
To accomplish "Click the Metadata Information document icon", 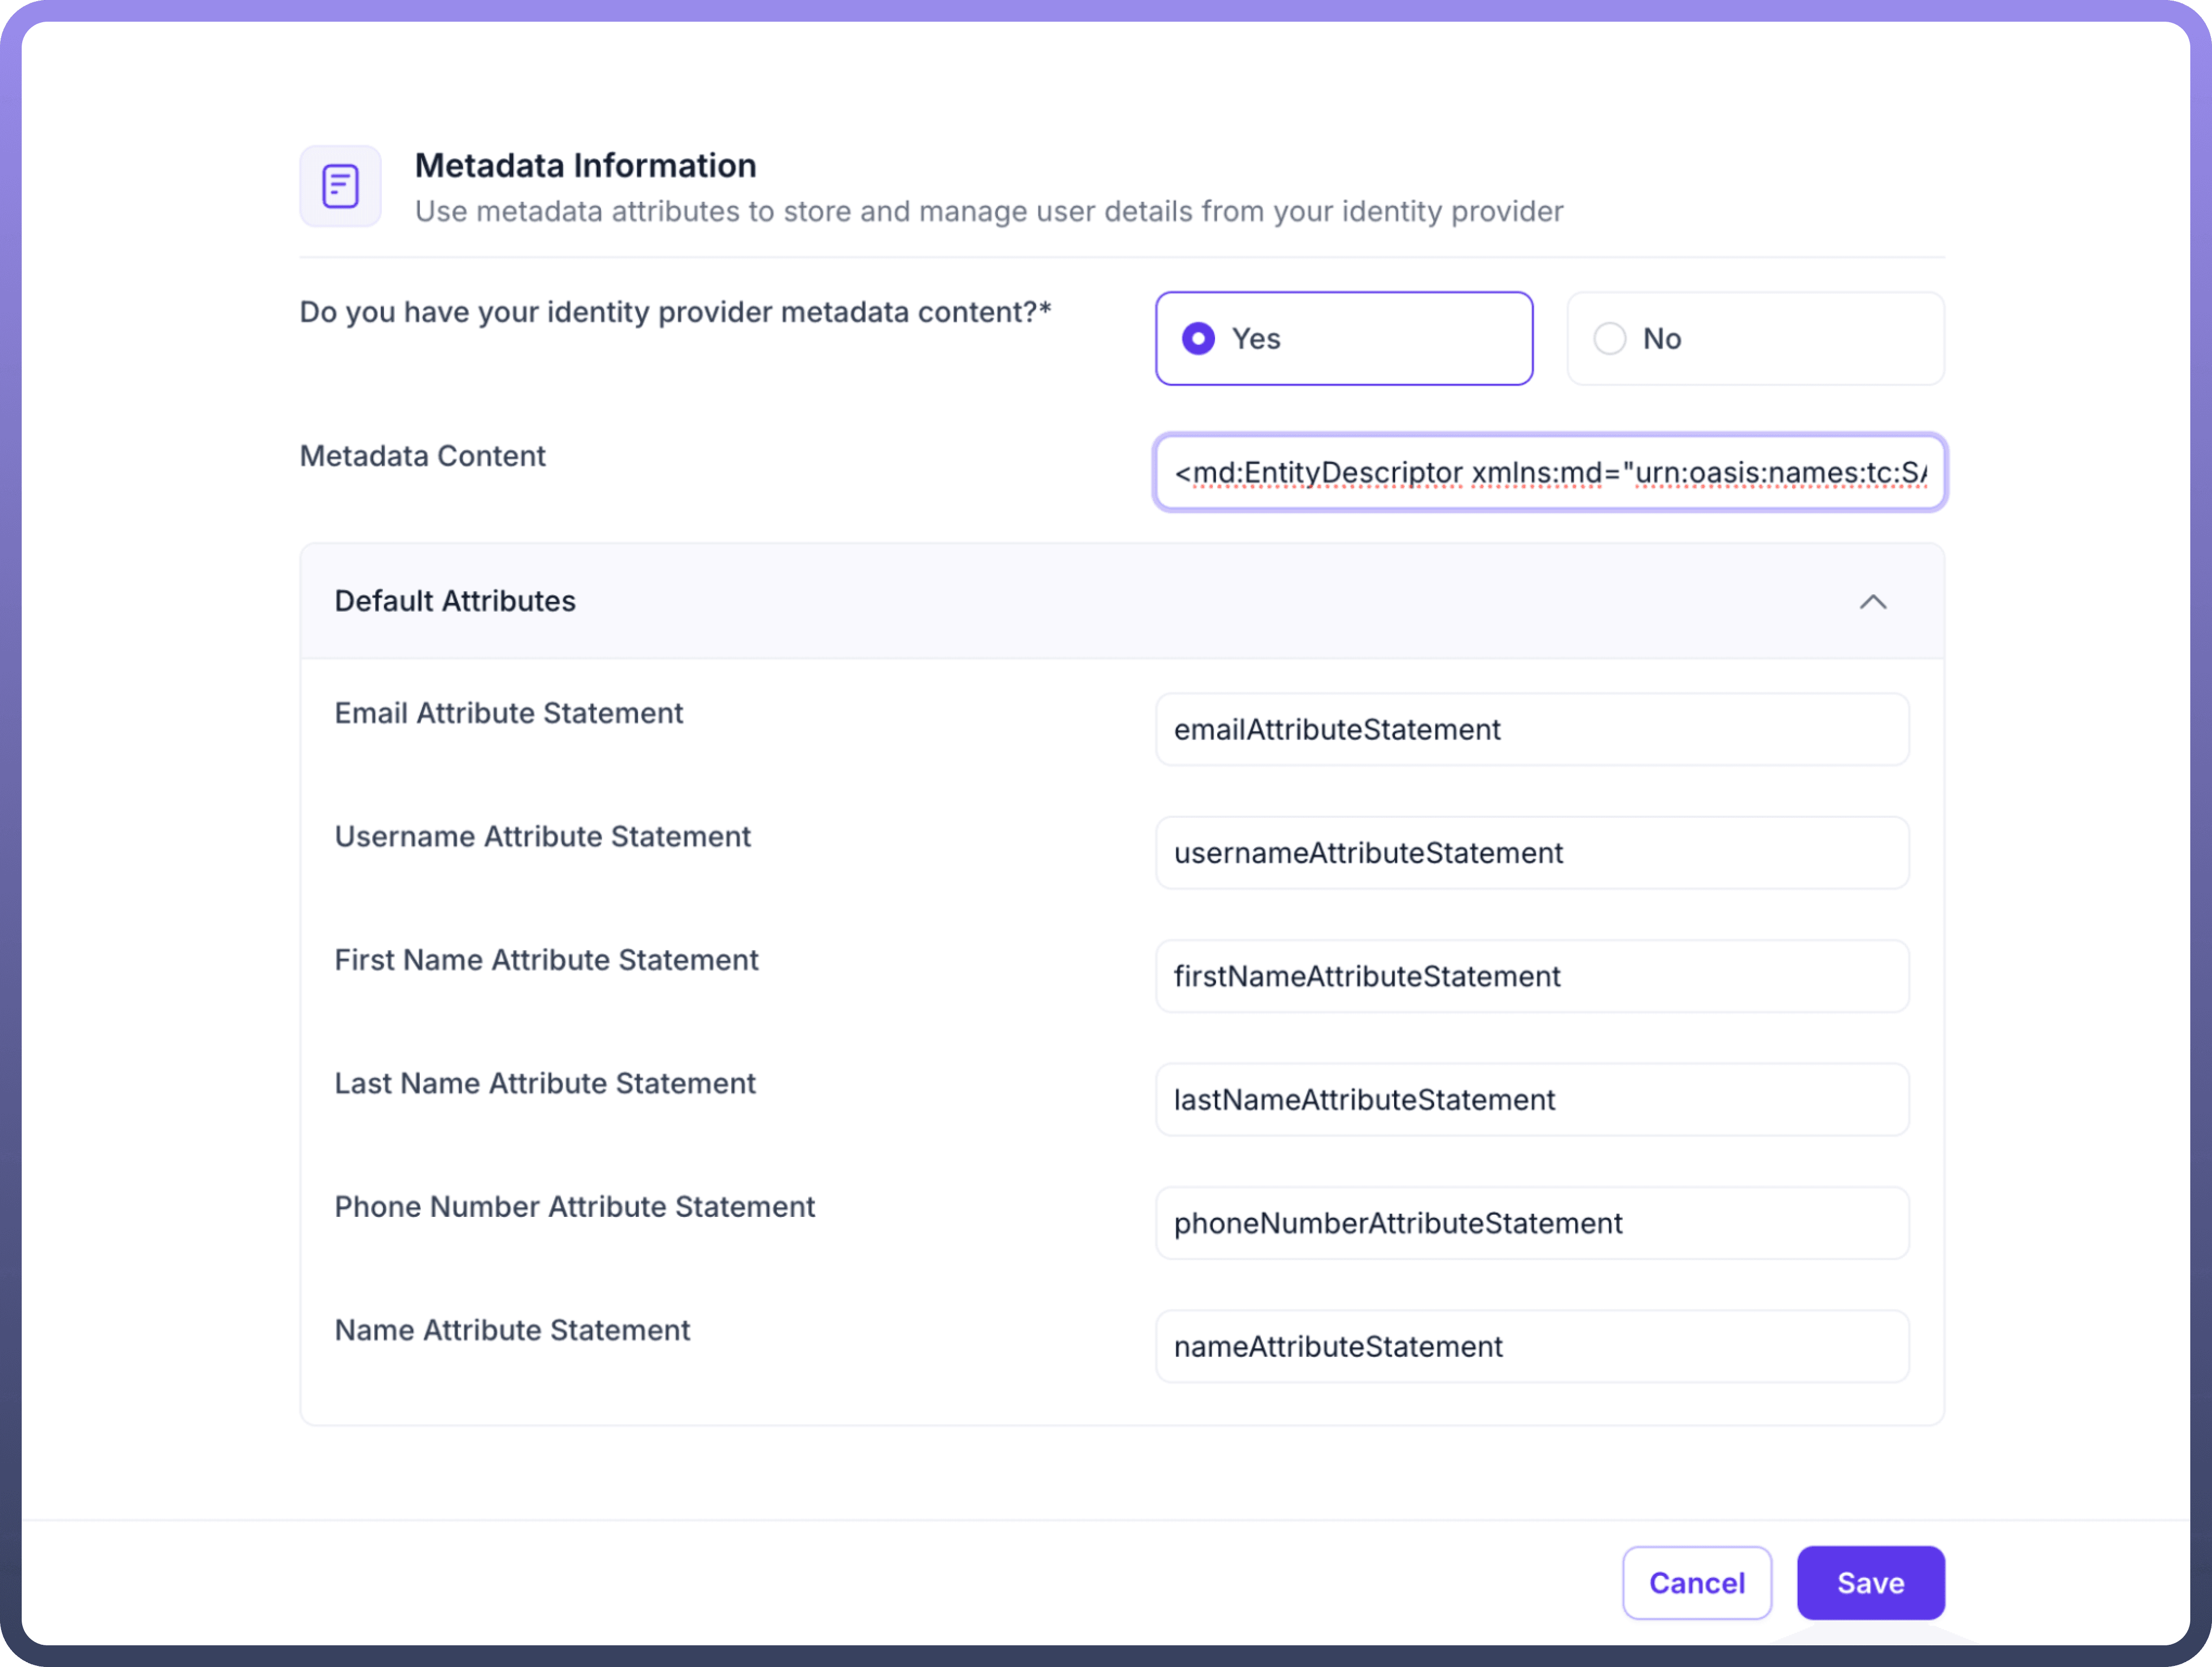I will pos(340,186).
